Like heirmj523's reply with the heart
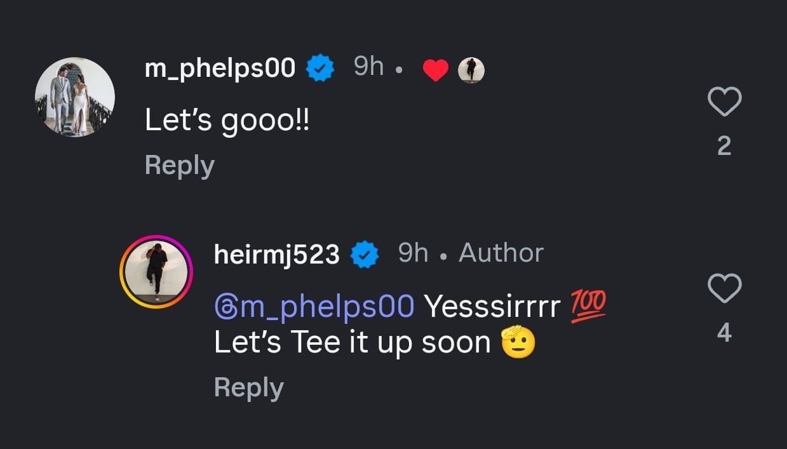 click(724, 289)
